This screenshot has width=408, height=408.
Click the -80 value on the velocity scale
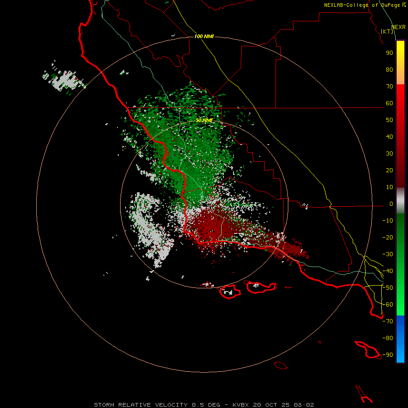click(x=388, y=338)
